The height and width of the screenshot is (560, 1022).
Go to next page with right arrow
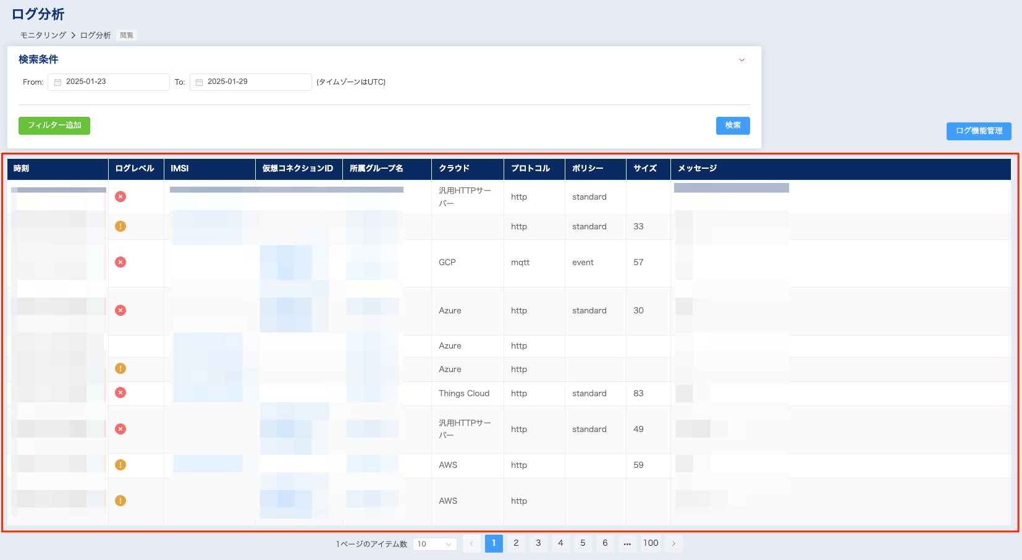674,544
